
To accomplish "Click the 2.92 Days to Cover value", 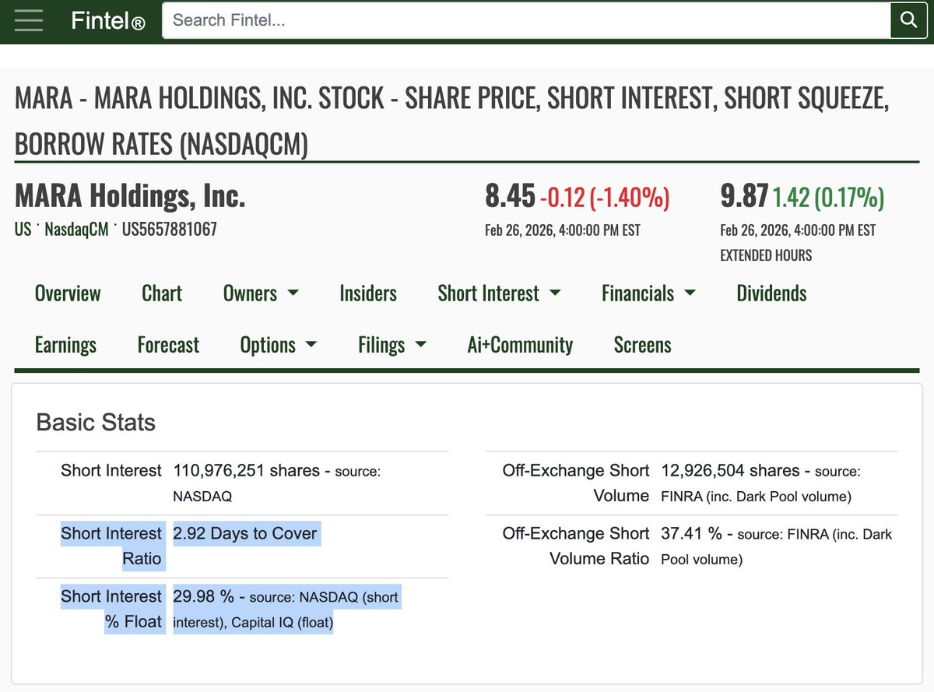I will click(x=245, y=534).
